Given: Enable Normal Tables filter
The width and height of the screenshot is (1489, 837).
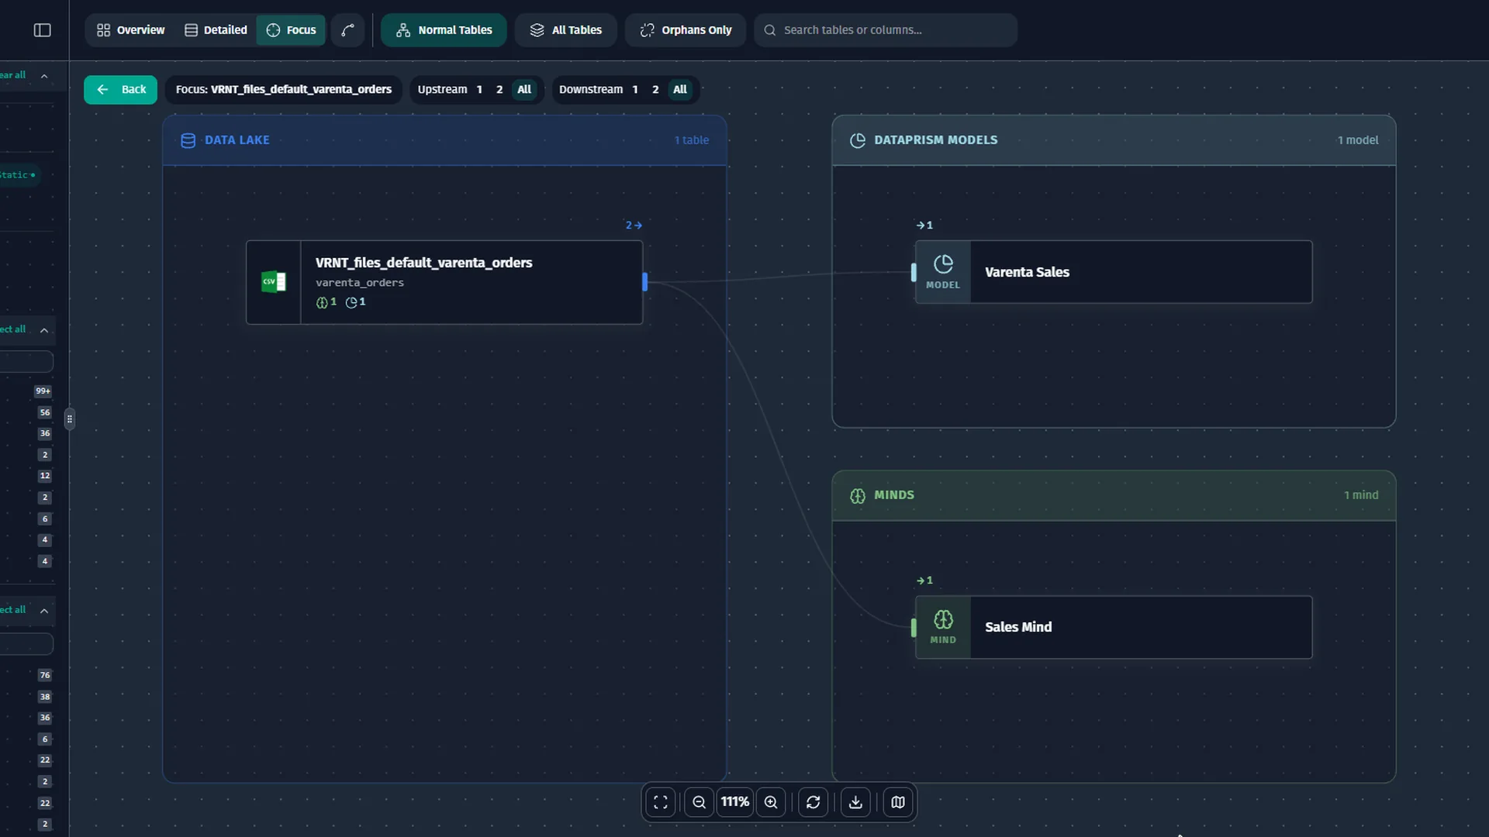Looking at the screenshot, I should 444,30.
